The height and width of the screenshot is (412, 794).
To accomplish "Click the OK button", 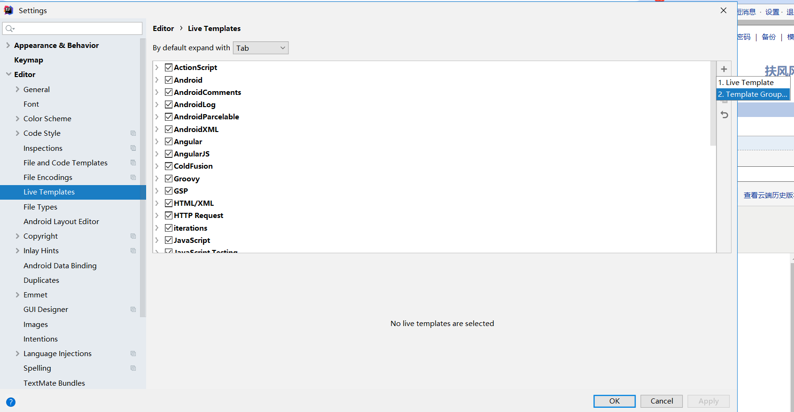I will pos(615,401).
